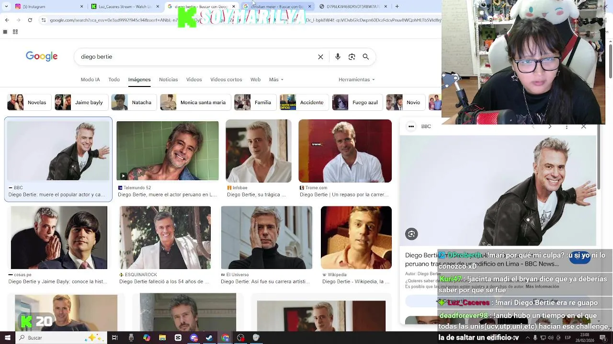This screenshot has height=344, width=613.
Task: Filter images by Jaime bayly chip
Action: (x=80, y=102)
